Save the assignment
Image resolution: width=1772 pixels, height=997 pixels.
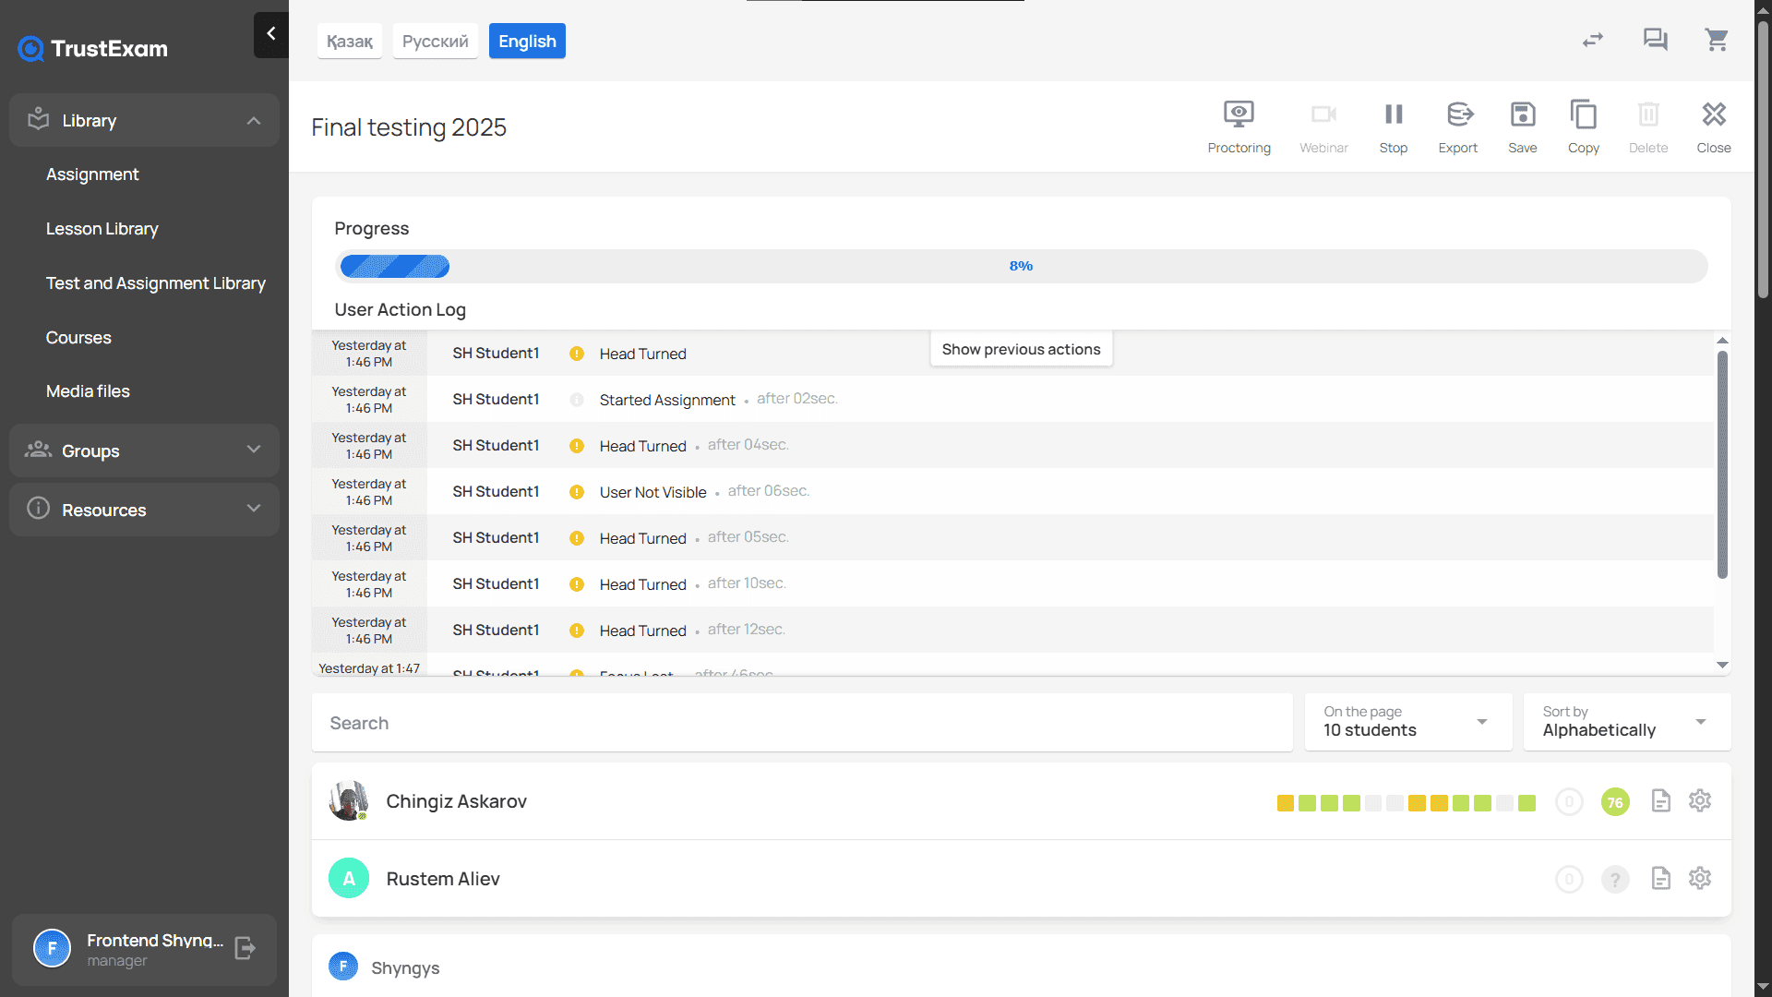pyautogui.click(x=1523, y=126)
